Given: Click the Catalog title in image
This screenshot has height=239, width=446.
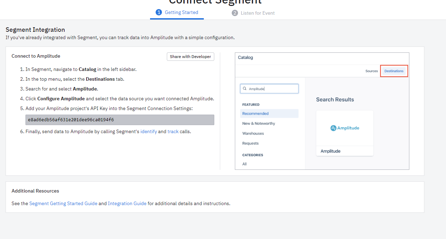Looking at the screenshot, I should click(x=245, y=57).
